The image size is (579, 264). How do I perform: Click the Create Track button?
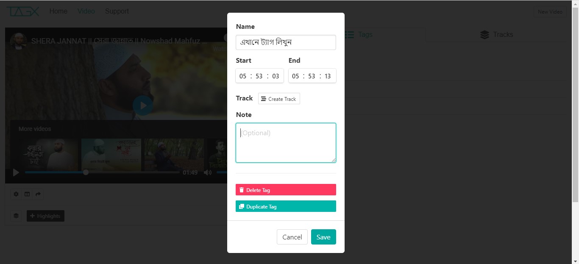pyautogui.click(x=279, y=99)
